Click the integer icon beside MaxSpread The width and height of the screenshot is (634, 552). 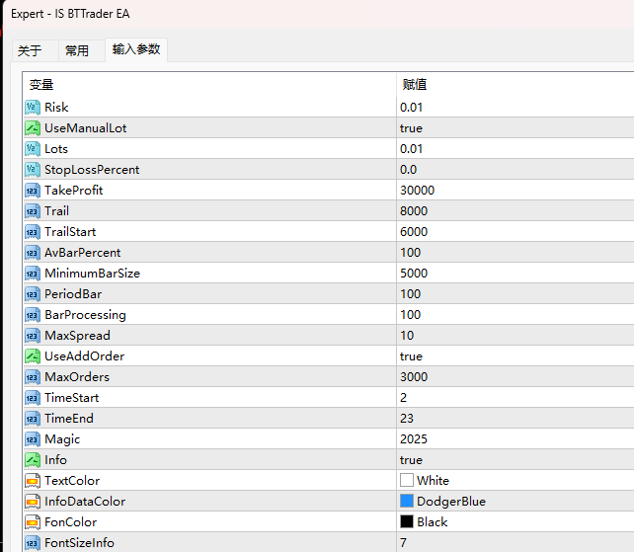pyautogui.click(x=33, y=336)
